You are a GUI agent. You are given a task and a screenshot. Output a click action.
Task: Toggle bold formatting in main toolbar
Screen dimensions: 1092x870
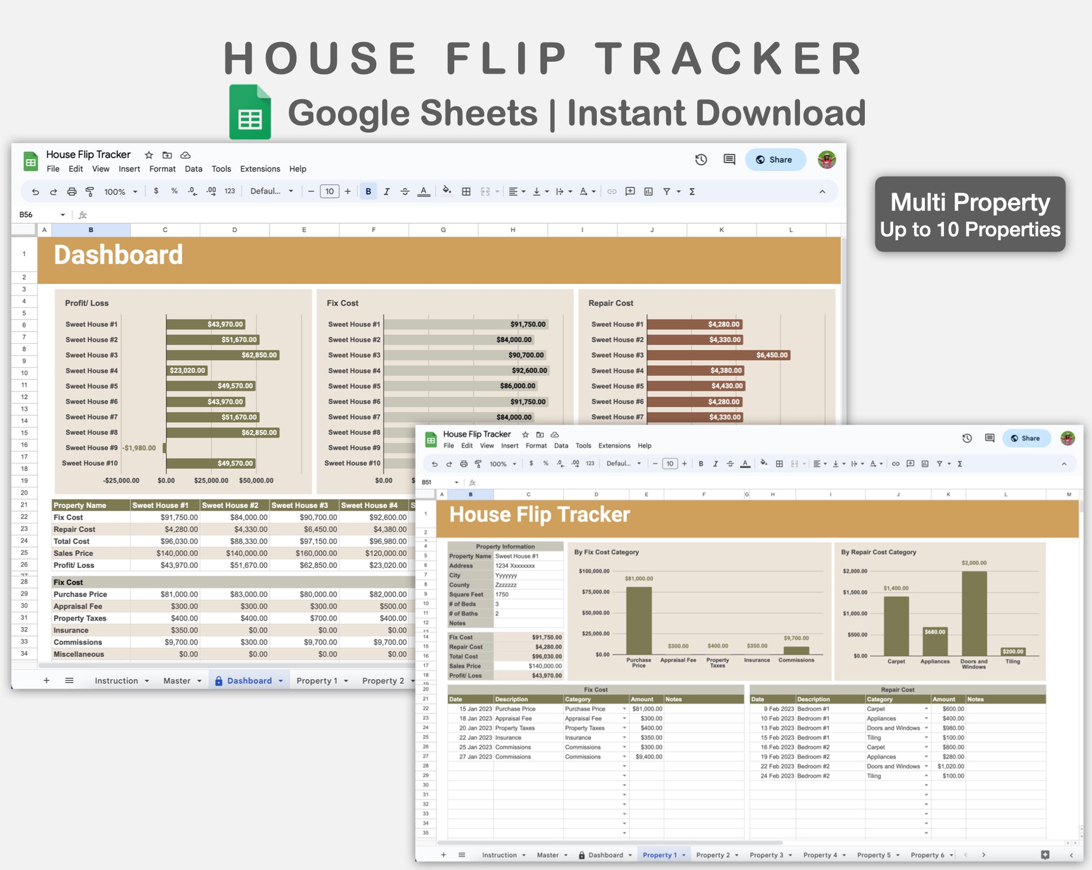[368, 192]
